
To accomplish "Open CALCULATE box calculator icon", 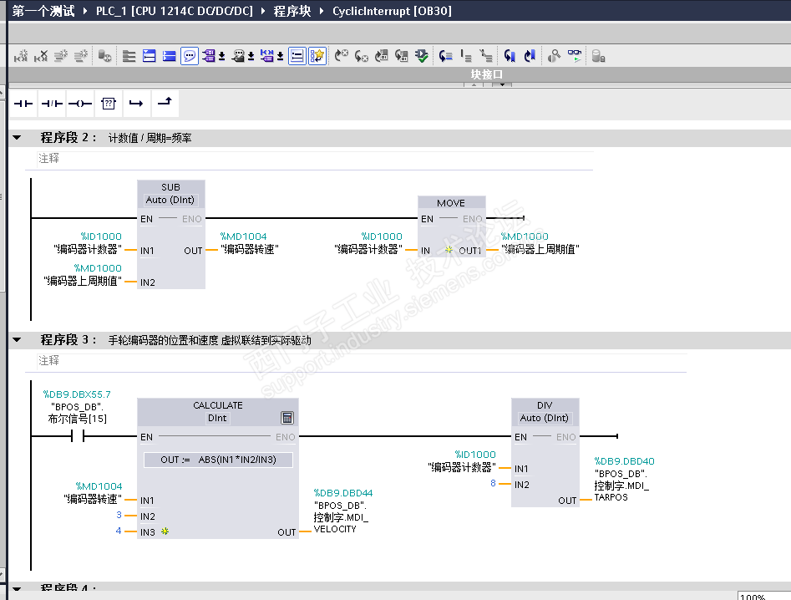I will point(287,418).
